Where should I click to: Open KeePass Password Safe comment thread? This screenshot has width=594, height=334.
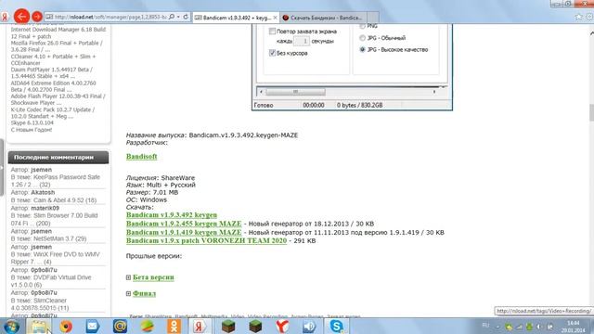tap(56, 181)
